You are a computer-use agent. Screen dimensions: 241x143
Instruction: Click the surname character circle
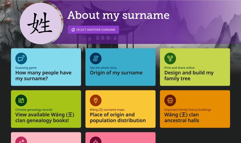click(40, 23)
